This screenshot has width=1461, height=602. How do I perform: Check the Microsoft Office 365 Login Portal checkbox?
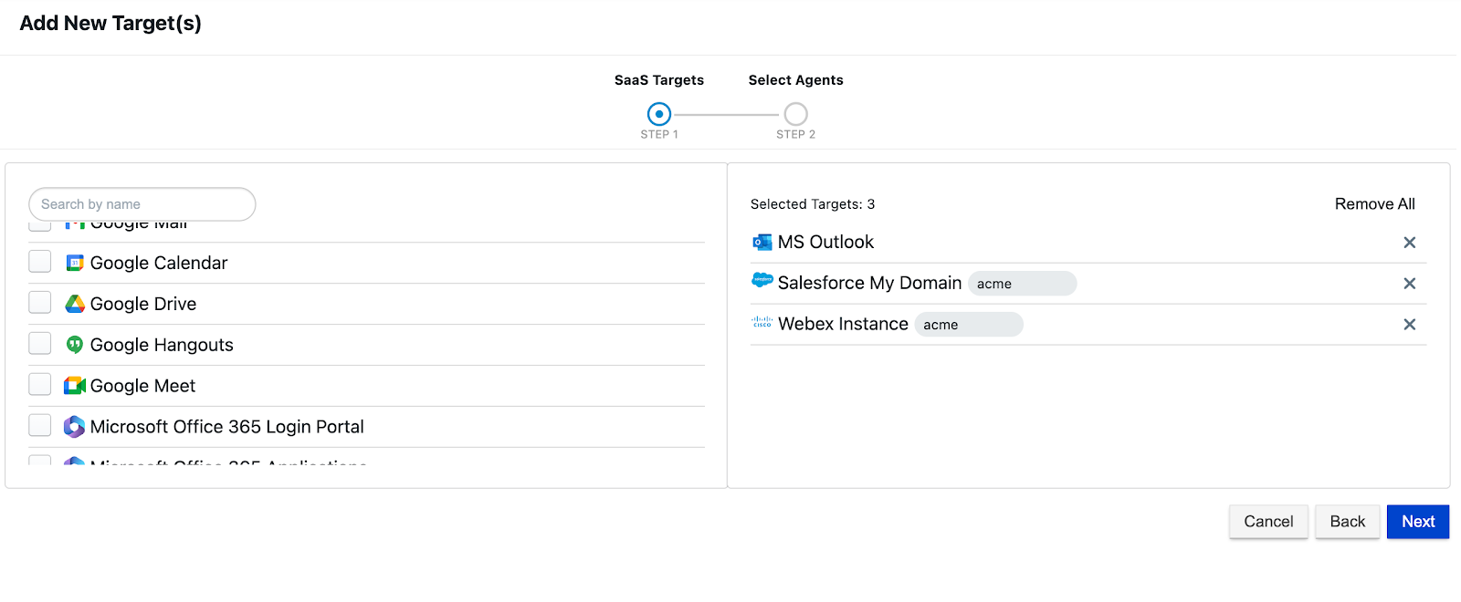(40, 426)
